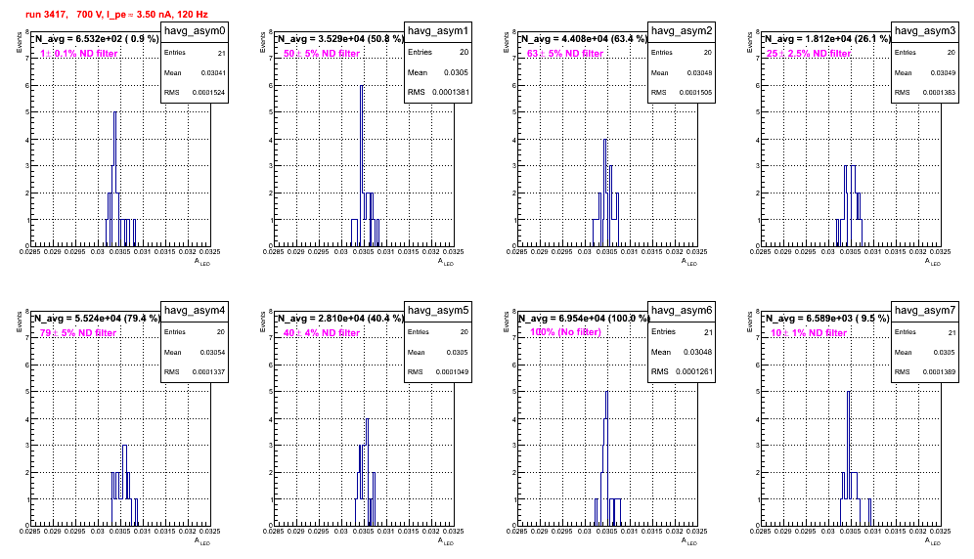Click RMS value 0.0001381 in havg_asym1 stats
The width and height of the screenshot is (974, 559).
[451, 93]
